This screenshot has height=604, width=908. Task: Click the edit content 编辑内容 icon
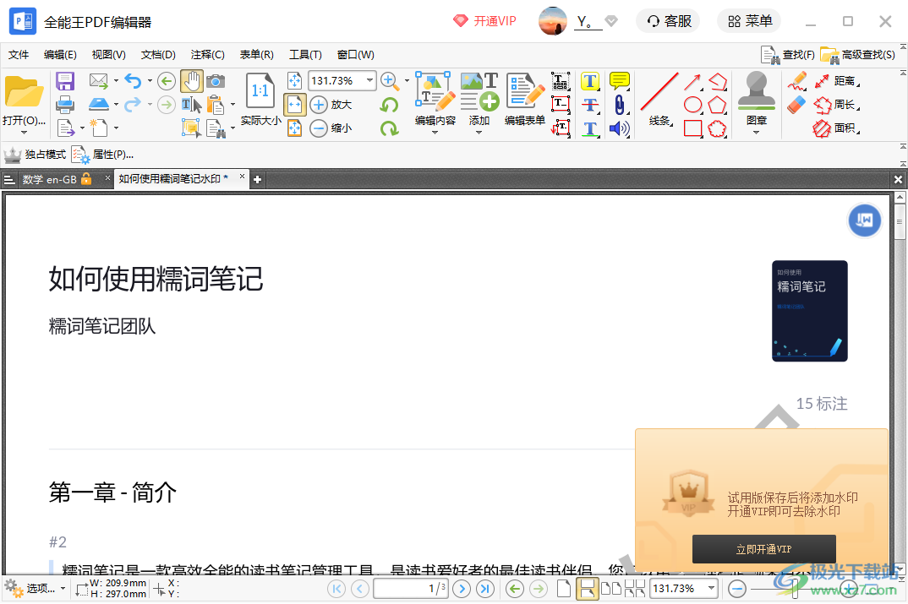[x=435, y=91]
